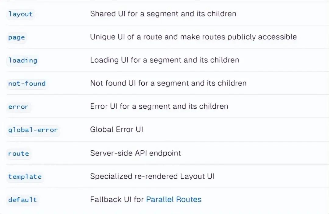Click the default code label

23,200
